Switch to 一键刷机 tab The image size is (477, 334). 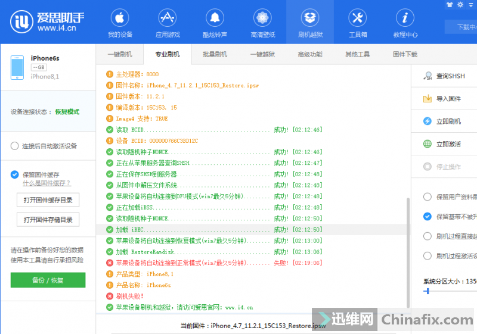120,54
